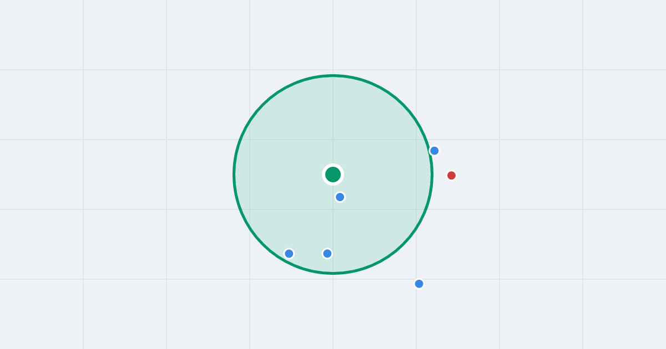Select the blue dot just below the center marker
Image resolution: width=666 pixels, height=349 pixels.
point(340,197)
